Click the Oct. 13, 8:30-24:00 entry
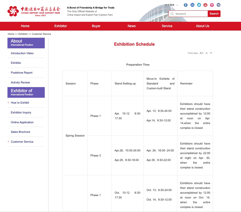 pyautogui.click(x=159, y=190)
